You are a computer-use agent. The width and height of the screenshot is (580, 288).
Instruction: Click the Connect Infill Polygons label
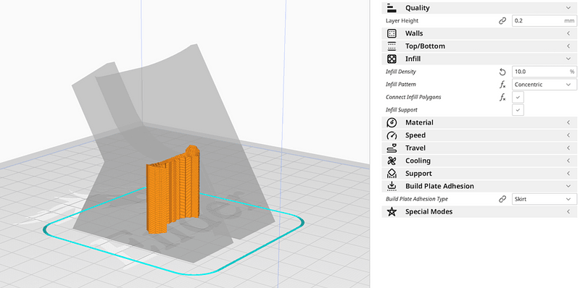[413, 97]
